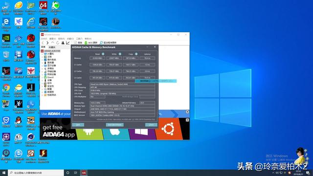Click the Read column info icon
Viewport: 313px width, 176px height.
click(x=103, y=54)
